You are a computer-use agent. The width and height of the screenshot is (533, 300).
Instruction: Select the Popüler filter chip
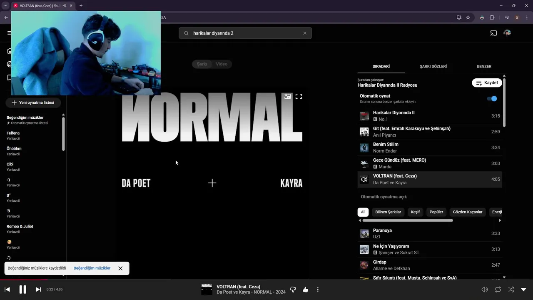point(436,212)
